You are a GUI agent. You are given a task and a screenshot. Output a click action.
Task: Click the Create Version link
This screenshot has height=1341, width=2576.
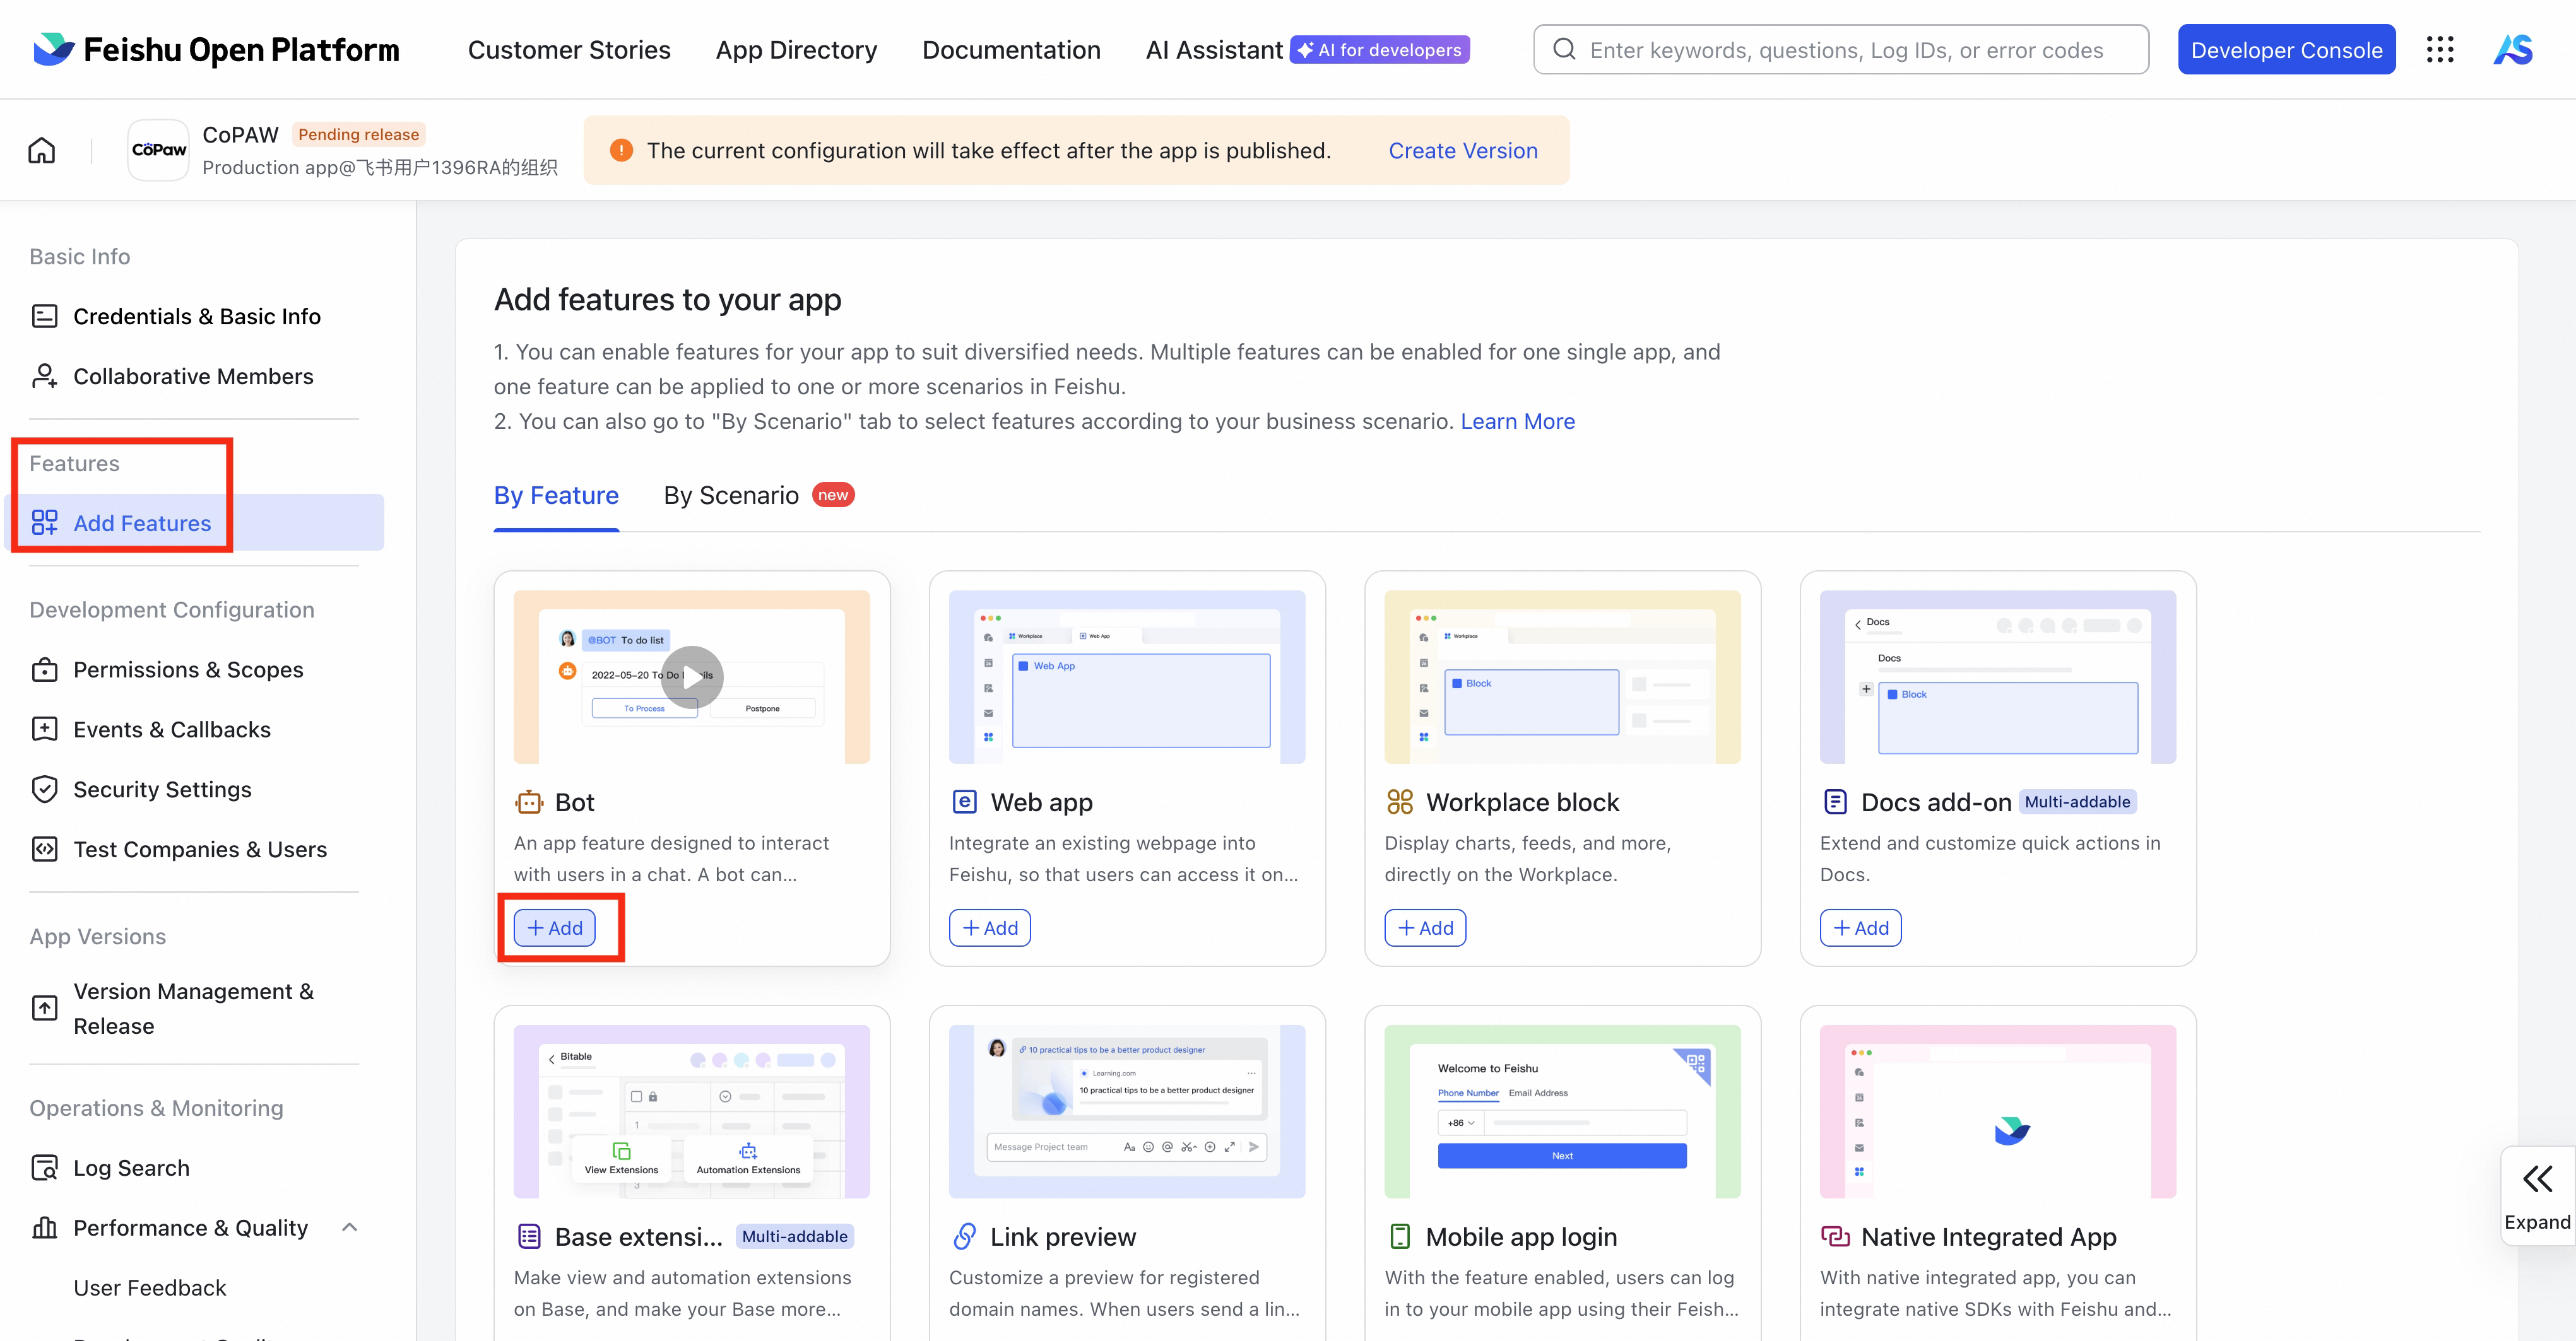pyautogui.click(x=1462, y=151)
